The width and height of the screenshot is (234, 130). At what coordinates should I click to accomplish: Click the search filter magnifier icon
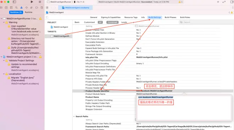(181, 22)
